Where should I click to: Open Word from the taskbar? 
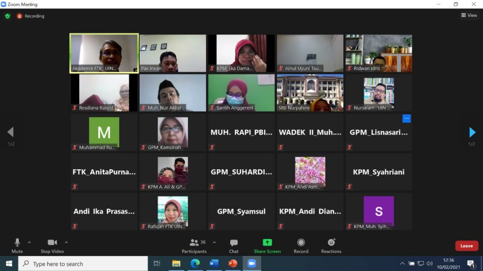pos(214,263)
